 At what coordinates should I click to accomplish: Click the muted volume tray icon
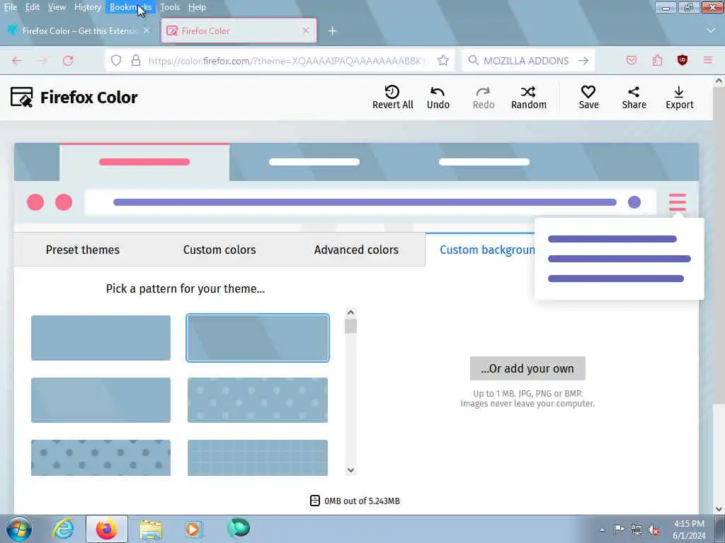coord(653,530)
